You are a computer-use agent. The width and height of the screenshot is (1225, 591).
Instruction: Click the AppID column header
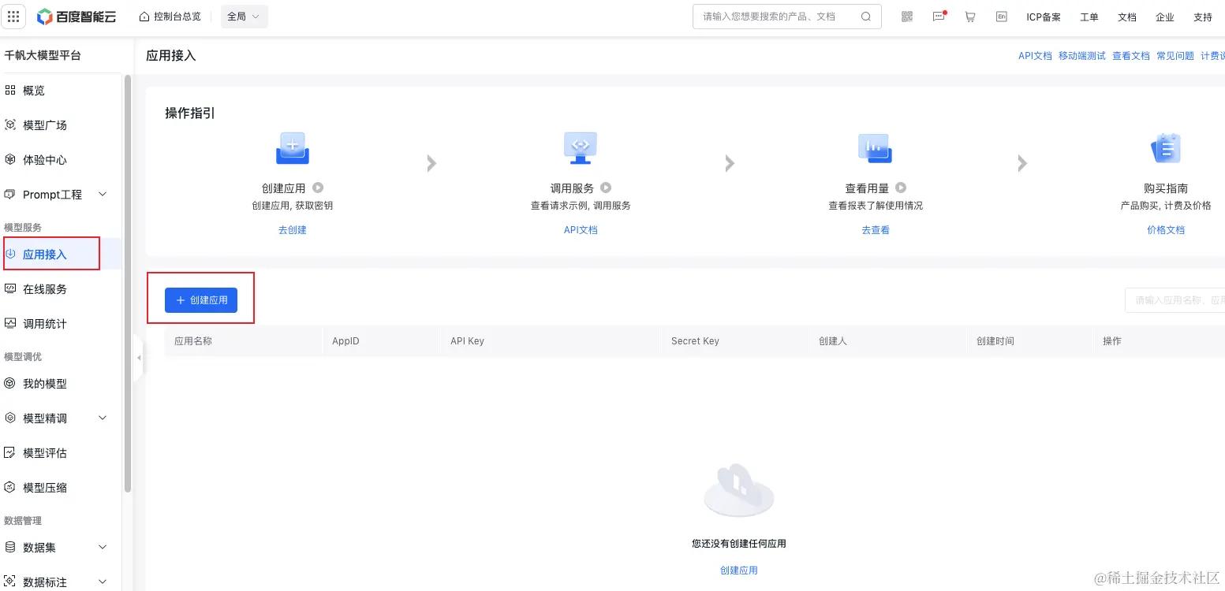point(345,341)
